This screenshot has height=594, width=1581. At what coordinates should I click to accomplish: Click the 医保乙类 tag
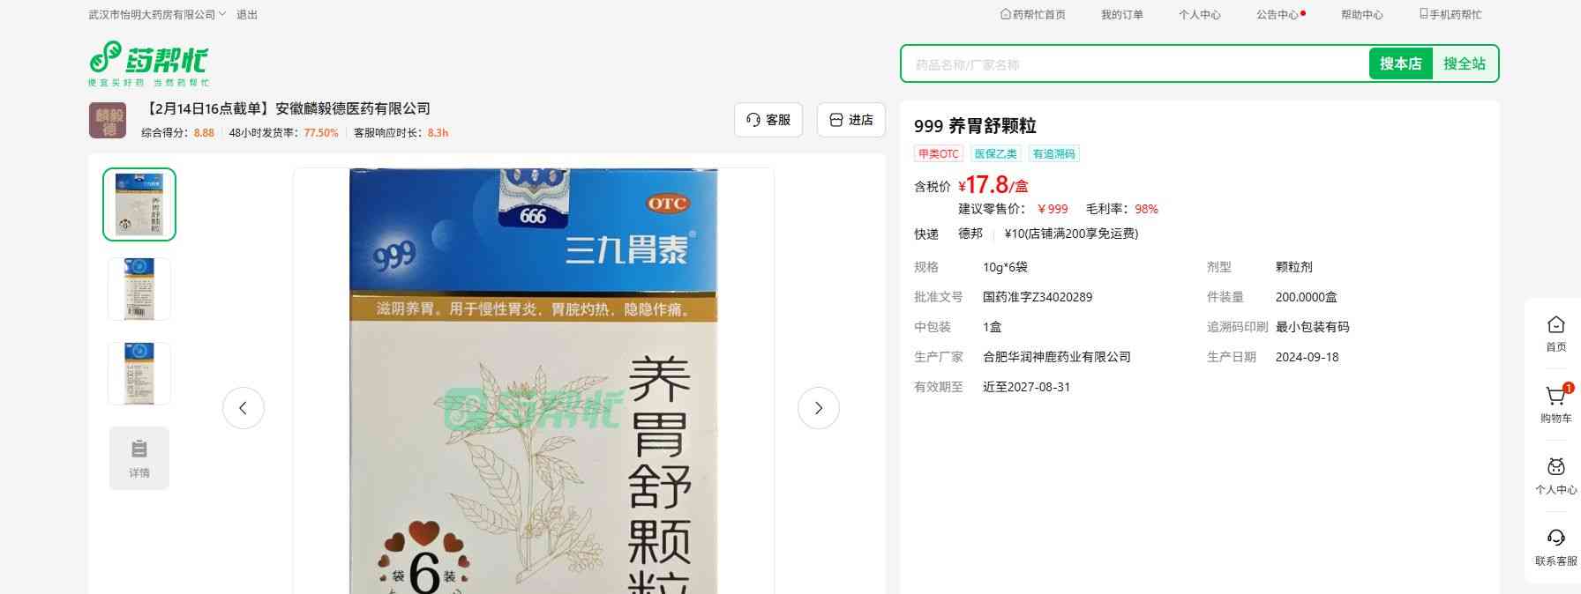click(x=996, y=154)
